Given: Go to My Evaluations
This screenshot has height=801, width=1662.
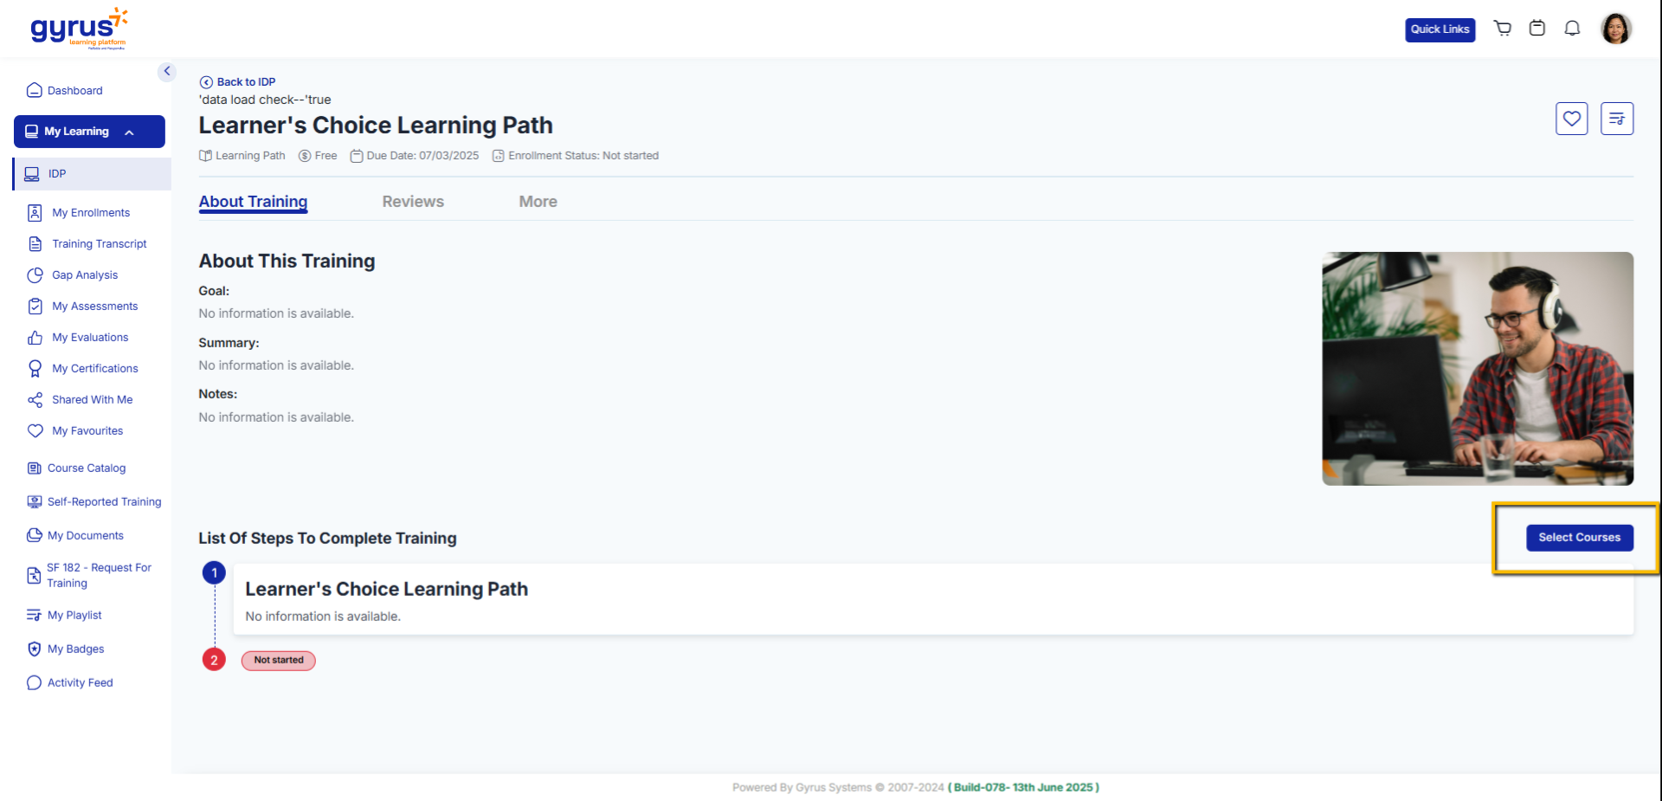Looking at the screenshot, I should click(78, 338).
